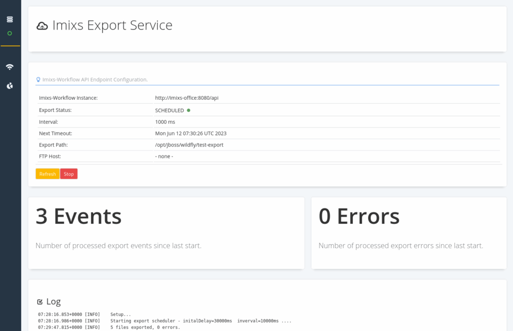
Task: Click the Interval label
Action: coord(49,122)
